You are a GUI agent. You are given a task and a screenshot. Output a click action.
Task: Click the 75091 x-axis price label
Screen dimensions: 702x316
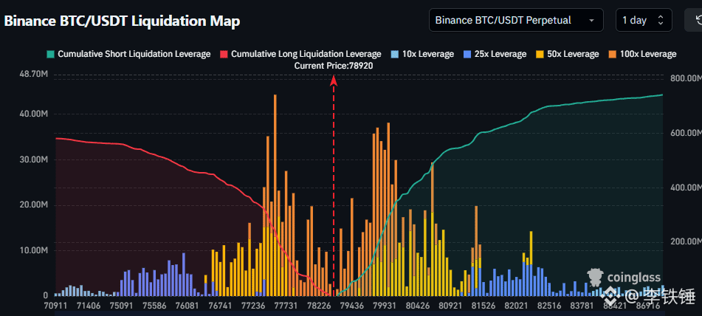121,306
